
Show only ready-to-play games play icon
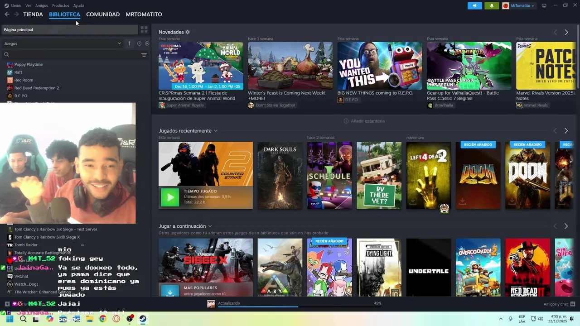tap(147, 43)
